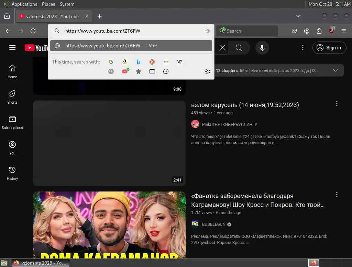Open the взлом карусель video title
Viewport: 352px width, 267px height.
coord(245,105)
